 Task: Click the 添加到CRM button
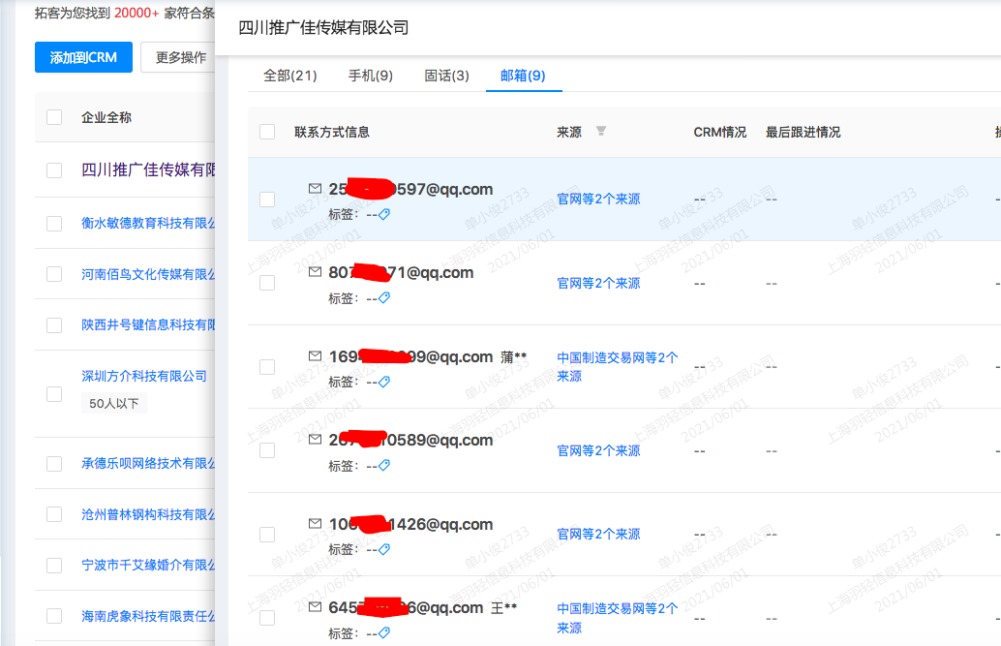[x=83, y=57]
